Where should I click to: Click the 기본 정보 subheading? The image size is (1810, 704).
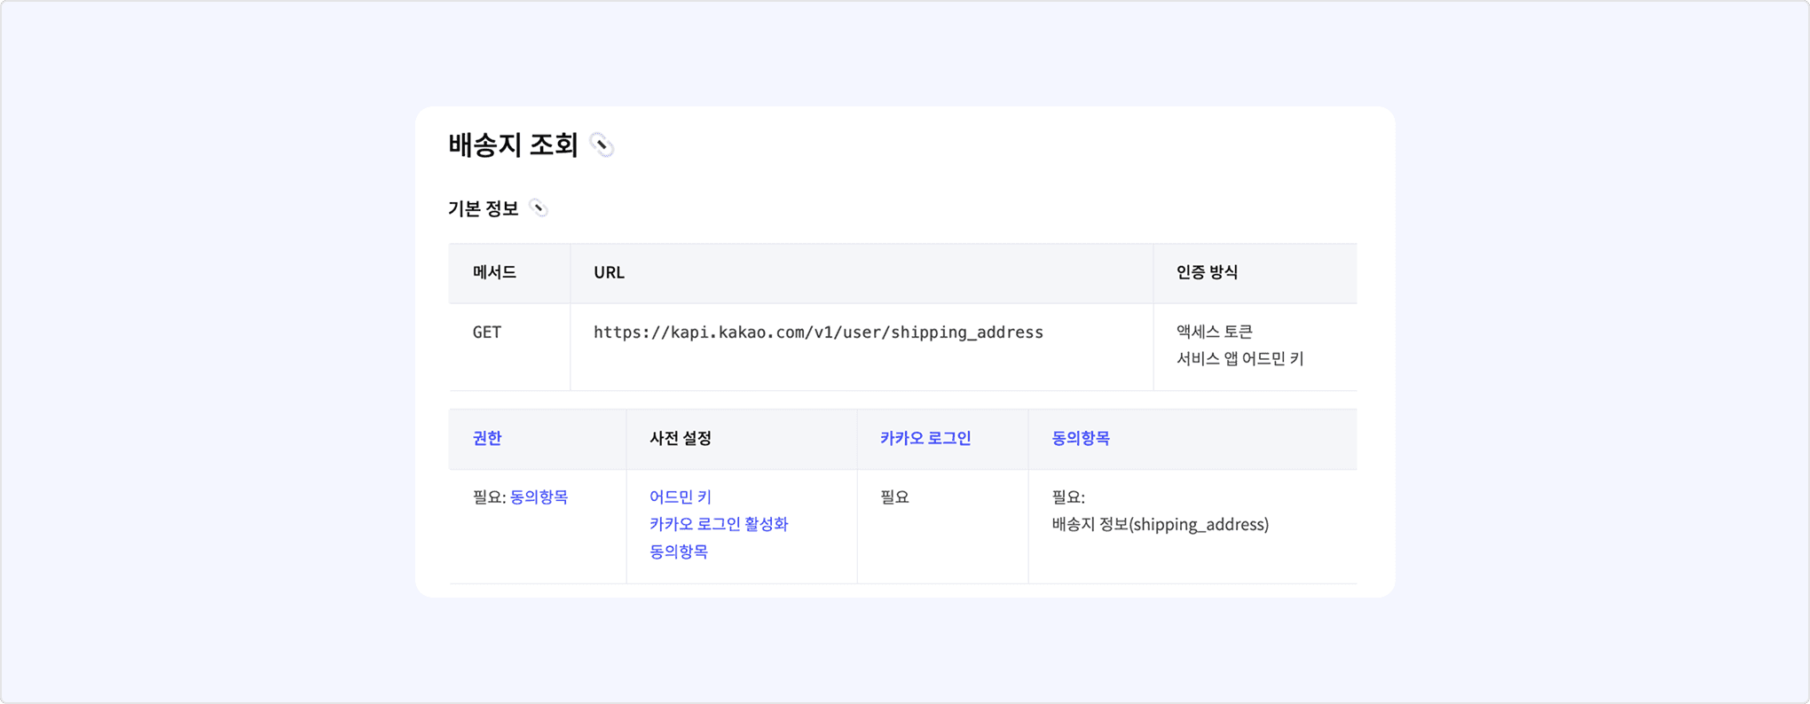point(483,208)
